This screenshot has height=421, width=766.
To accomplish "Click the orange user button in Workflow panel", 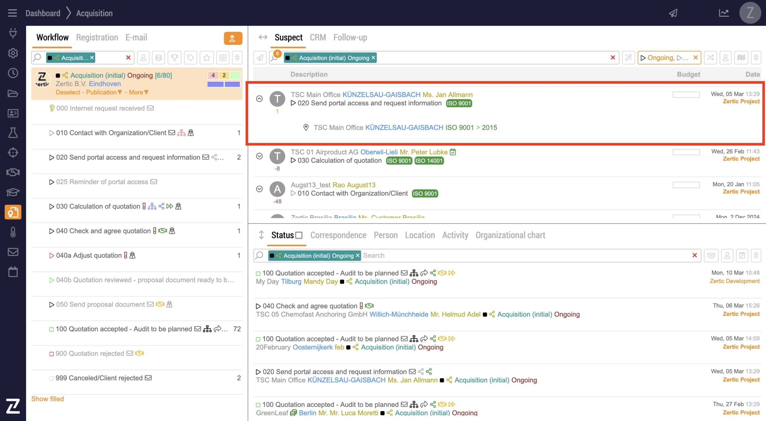I will click(233, 38).
